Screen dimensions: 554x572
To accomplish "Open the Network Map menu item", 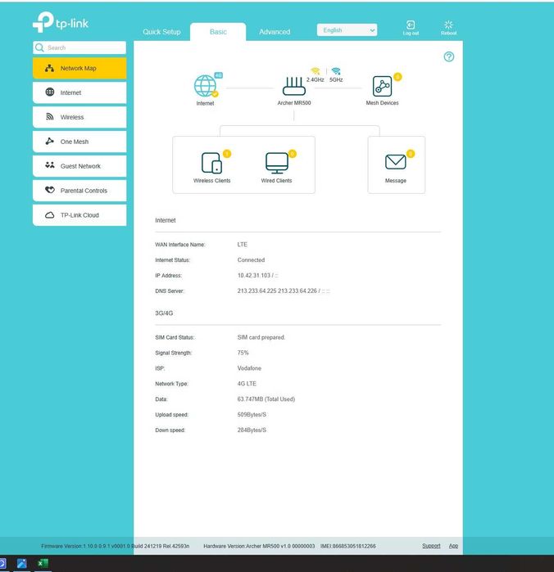I will tap(79, 68).
